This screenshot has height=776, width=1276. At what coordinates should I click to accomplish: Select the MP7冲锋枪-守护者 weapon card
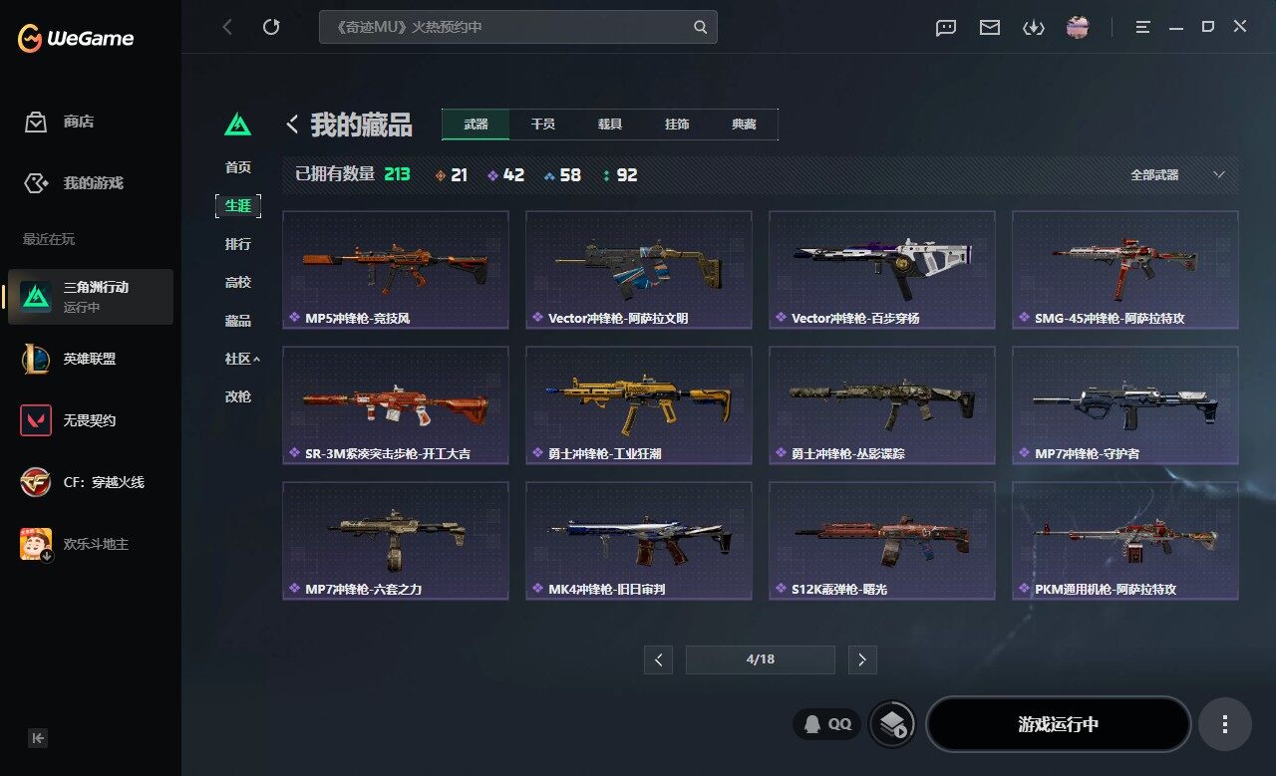[1125, 405]
